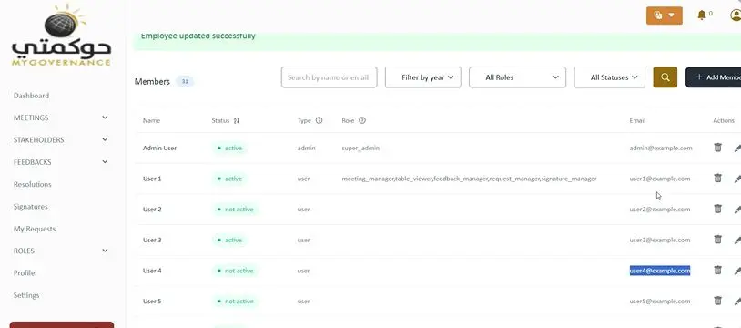The height and width of the screenshot is (328, 741).
Task: Click the user5@example.com email cell
Action: tap(660, 301)
